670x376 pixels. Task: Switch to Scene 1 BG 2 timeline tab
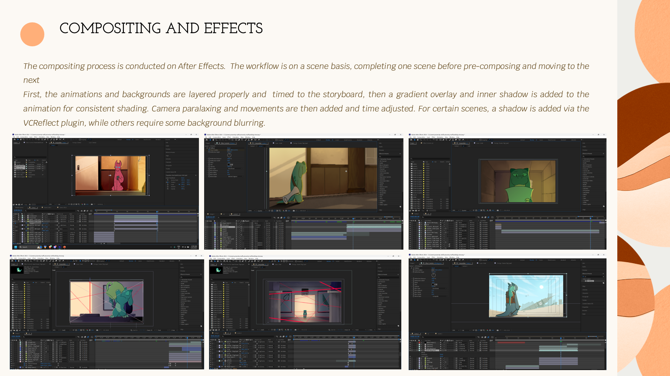62,207
